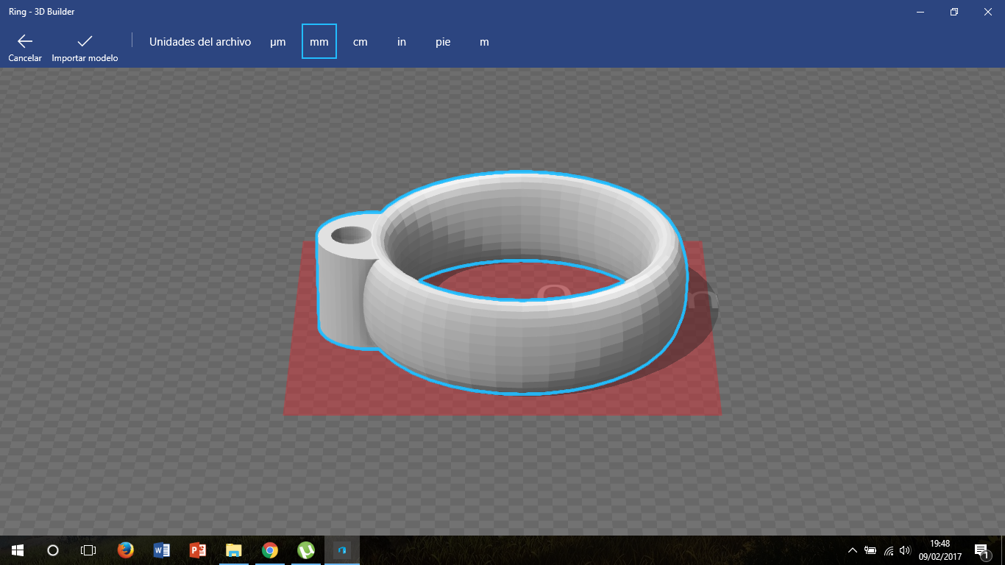Viewport: 1005px width, 565px height.
Task: Launch Firefox from the taskbar
Action: pyautogui.click(x=125, y=550)
